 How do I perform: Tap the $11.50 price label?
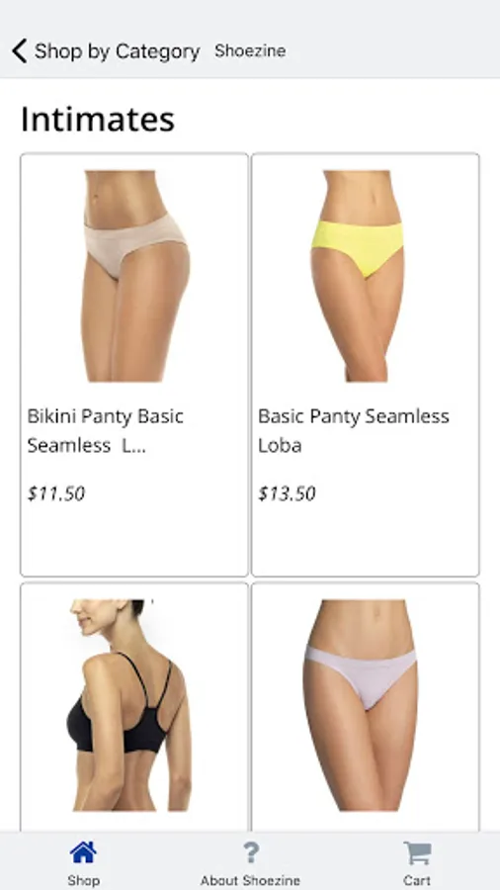coord(56,493)
